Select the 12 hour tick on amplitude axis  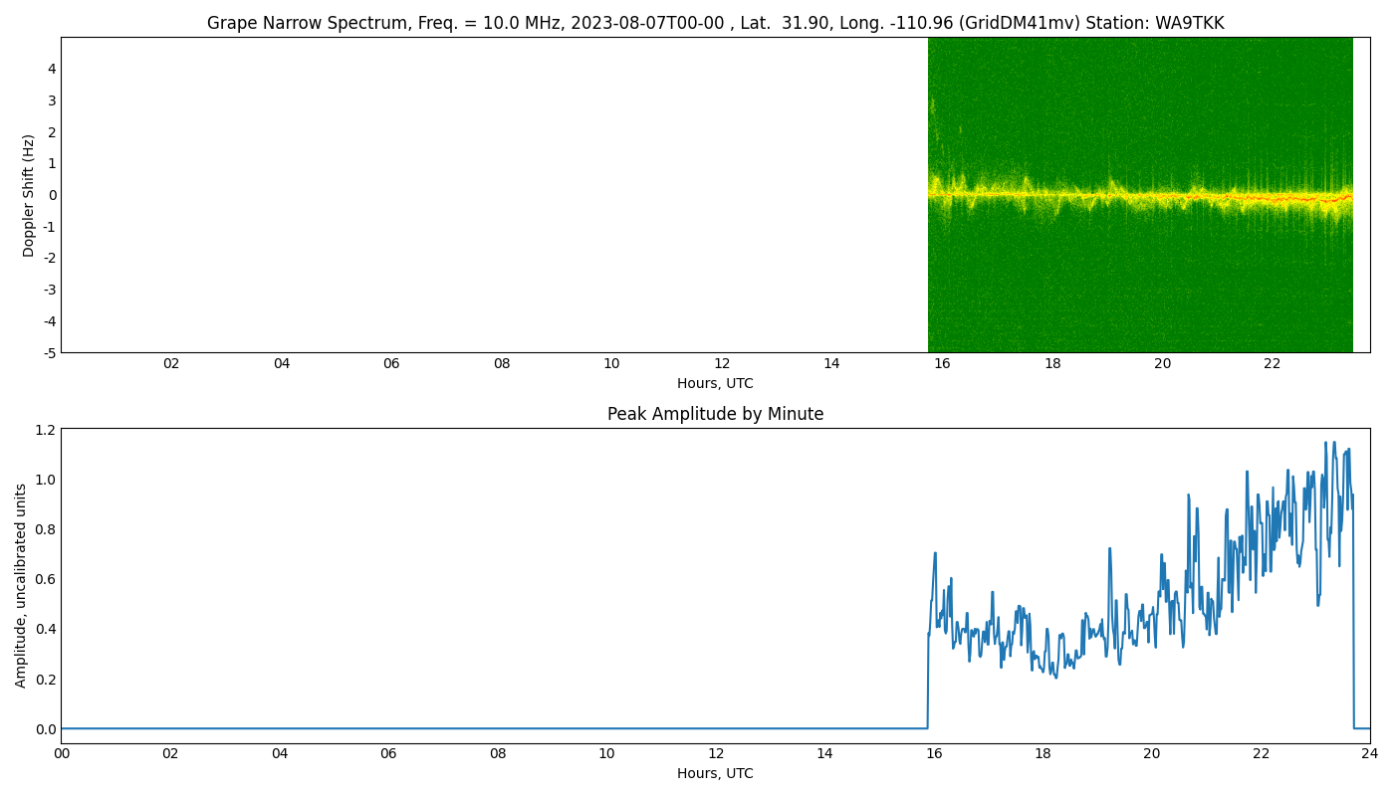(716, 754)
